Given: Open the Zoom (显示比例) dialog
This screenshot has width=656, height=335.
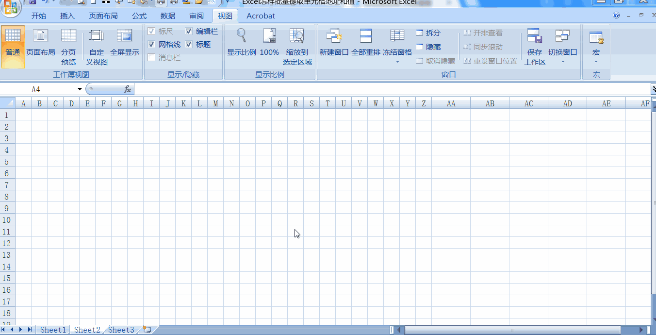Looking at the screenshot, I should 242,43.
